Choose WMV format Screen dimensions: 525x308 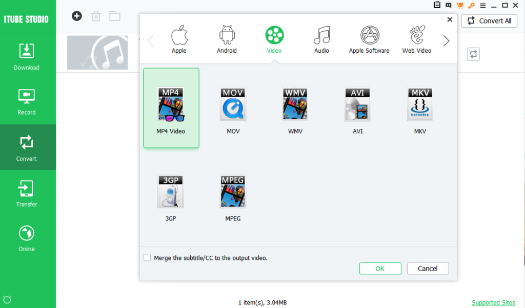tap(295, 111)
